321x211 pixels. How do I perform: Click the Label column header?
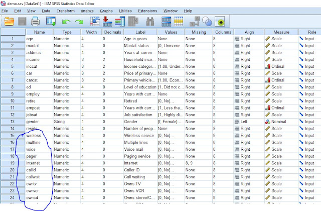[140, 32]
